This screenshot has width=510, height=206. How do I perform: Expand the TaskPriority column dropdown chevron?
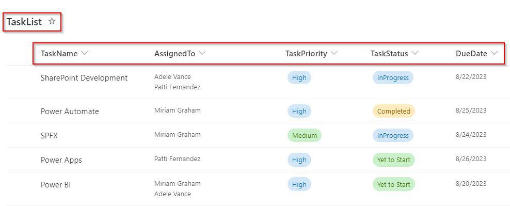[333, 53]
